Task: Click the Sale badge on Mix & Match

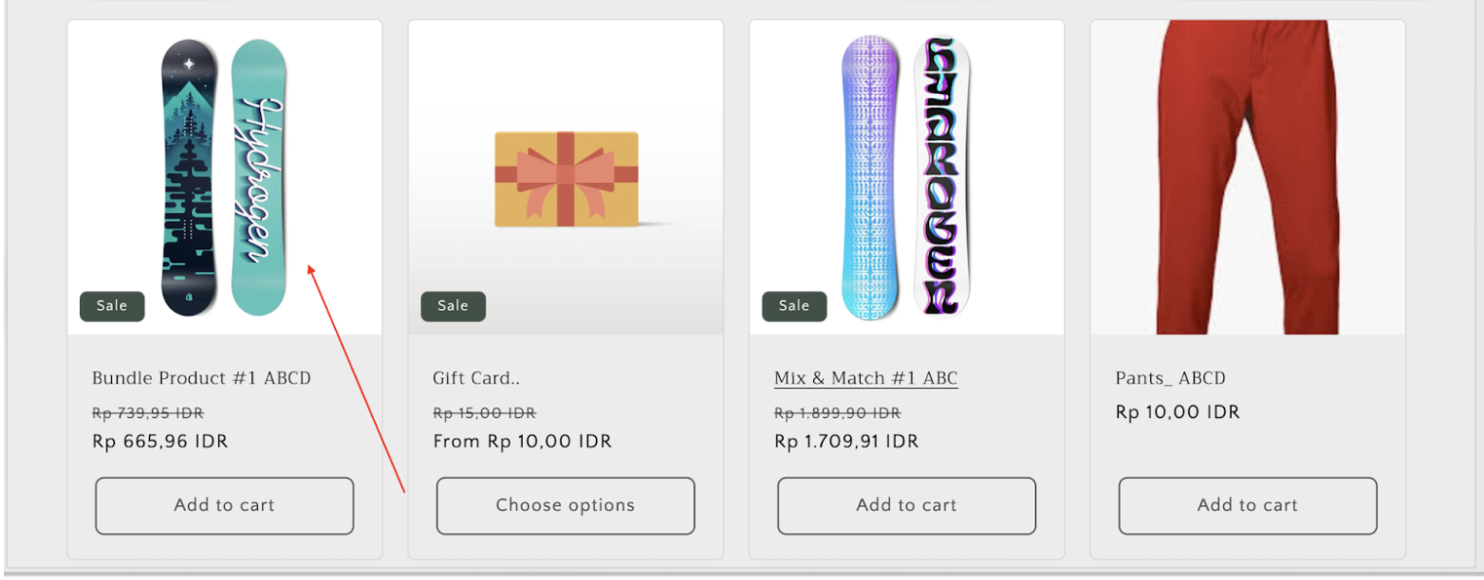Action: tap(794, 306)
